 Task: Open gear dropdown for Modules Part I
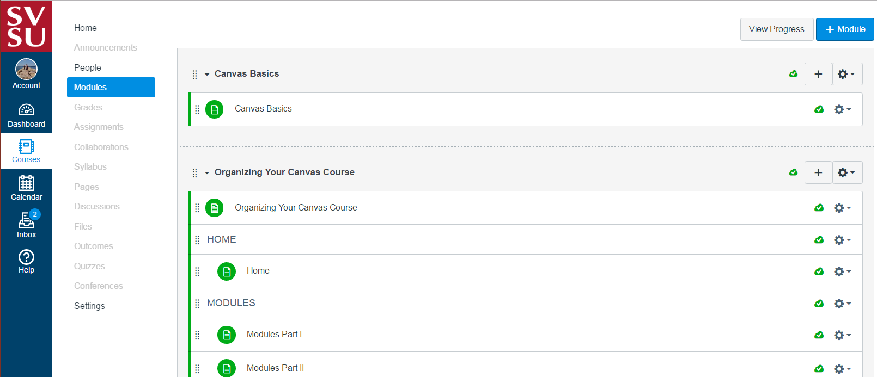tap(842, 335)
